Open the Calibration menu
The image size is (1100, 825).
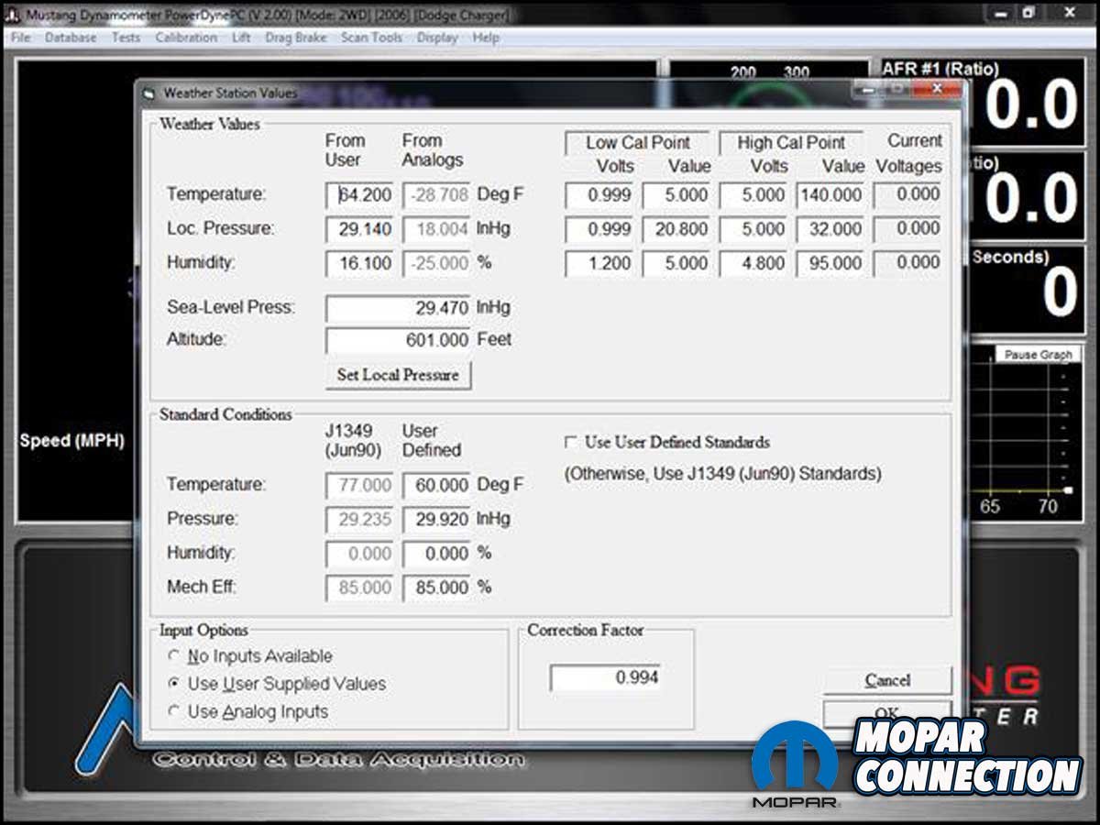click(x=186, y=38)
